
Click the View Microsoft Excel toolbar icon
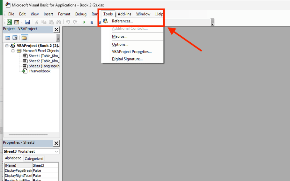pos(9,22)
